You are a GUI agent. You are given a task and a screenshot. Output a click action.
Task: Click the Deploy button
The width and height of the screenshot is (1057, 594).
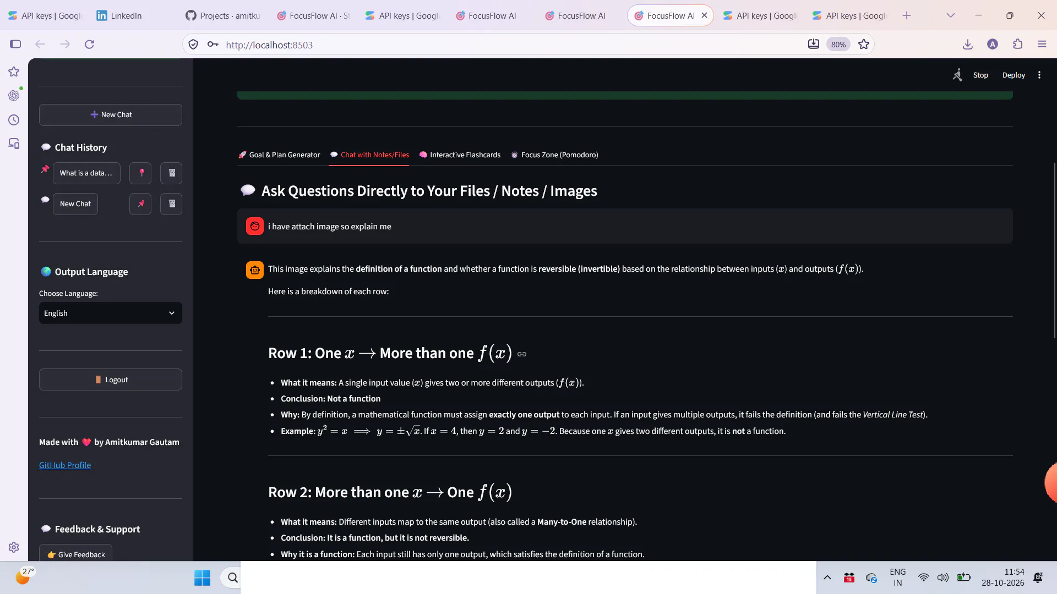click(1014, 75)
